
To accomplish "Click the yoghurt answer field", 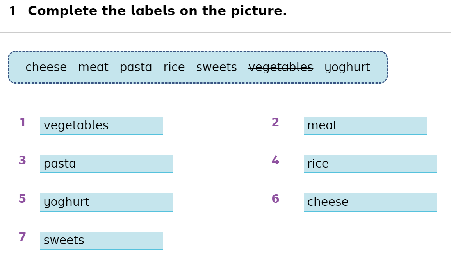I will point(107,202).
